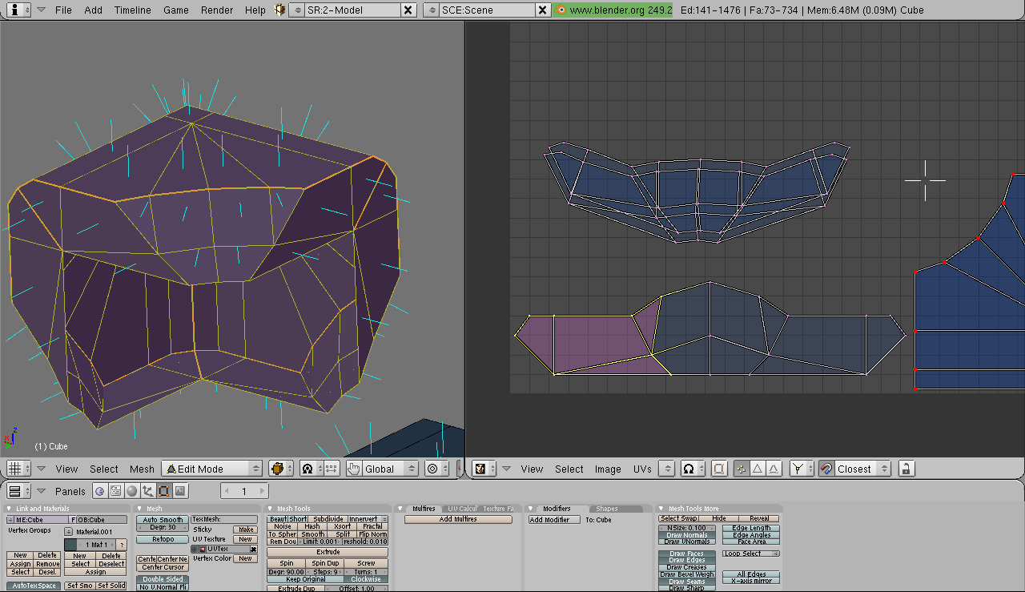Toggle sync UV and mesh selection icon
The width and height of the screenshot is (1025, 592).
718,469
